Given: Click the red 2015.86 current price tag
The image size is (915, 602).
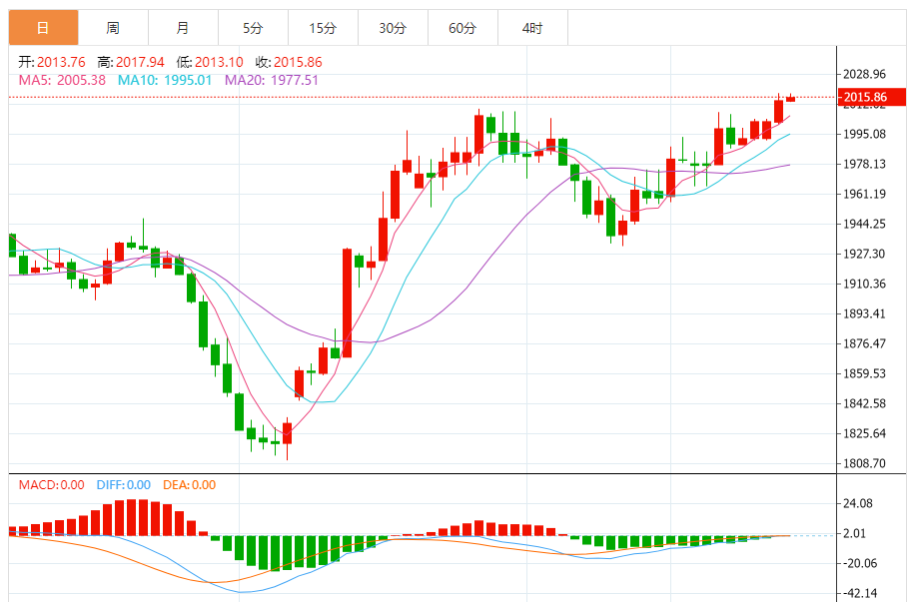Looking at the screenshot, I should [x=871, y=97].
